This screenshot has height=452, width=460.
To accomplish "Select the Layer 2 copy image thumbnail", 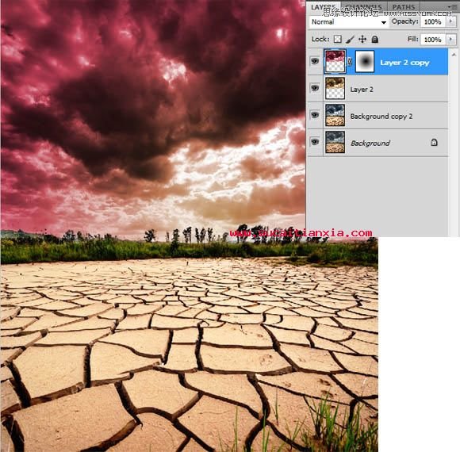I will tap(335, 61).
